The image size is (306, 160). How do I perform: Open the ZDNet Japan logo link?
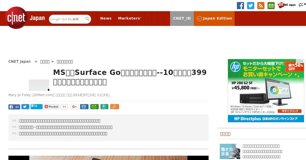click(287, 5)
